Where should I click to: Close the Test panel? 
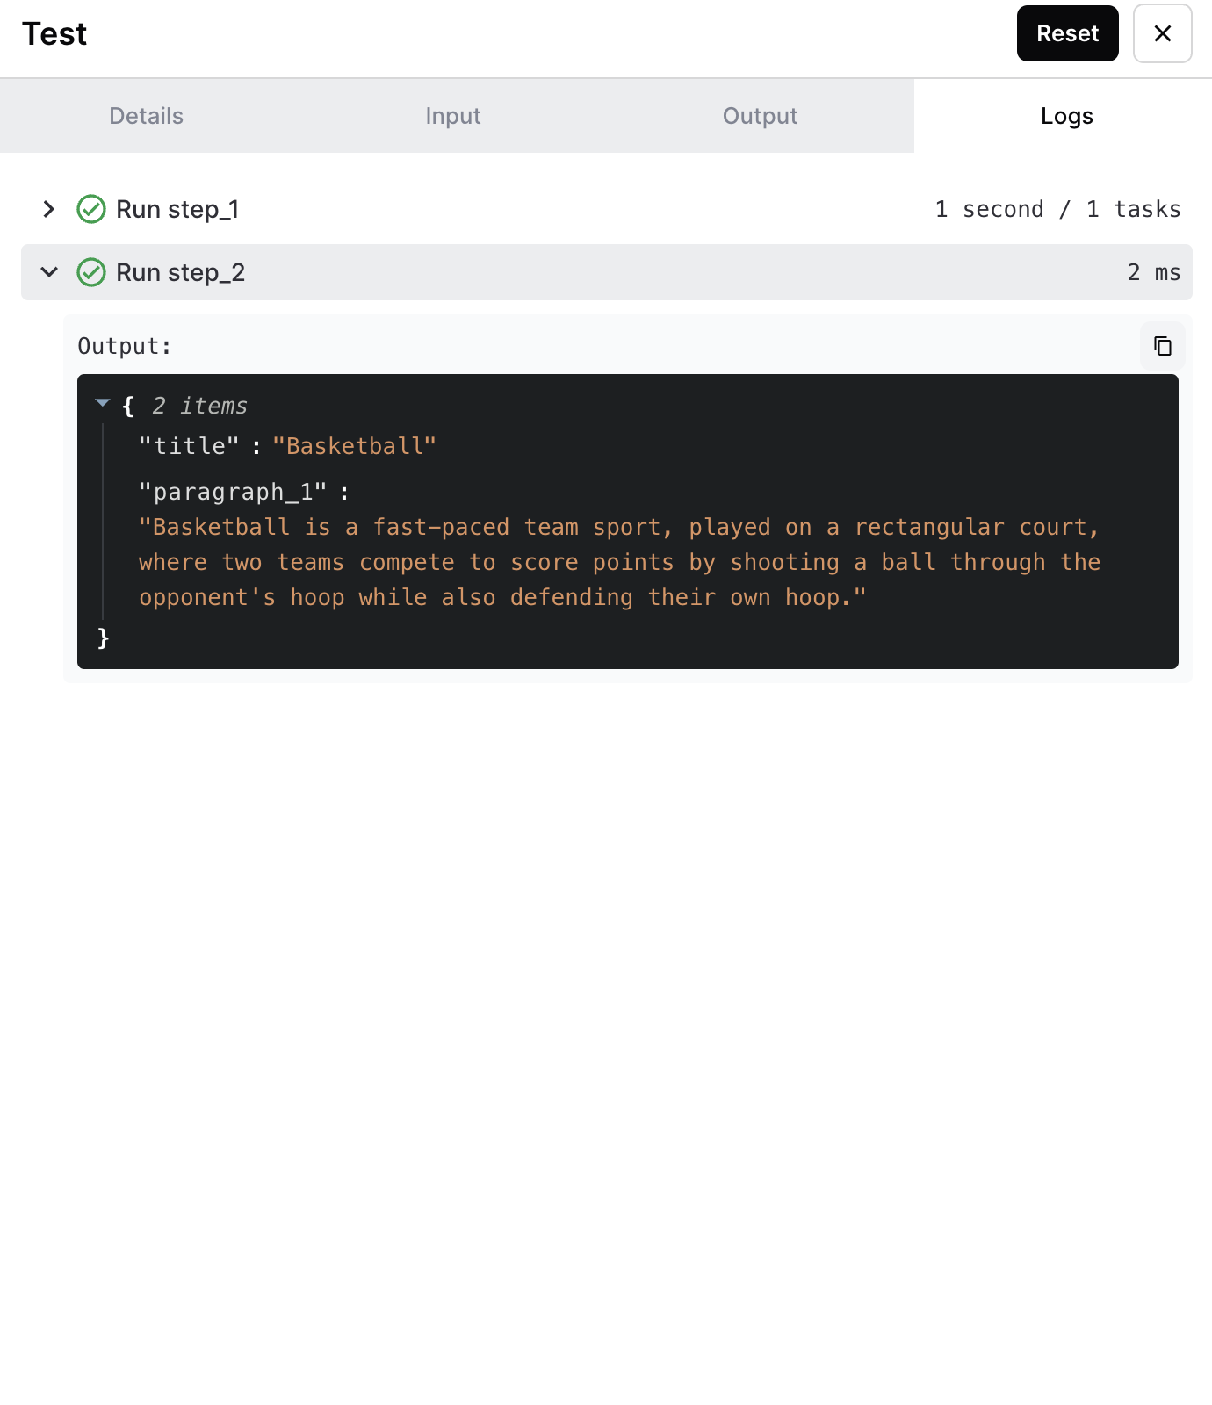(1162, 33)
